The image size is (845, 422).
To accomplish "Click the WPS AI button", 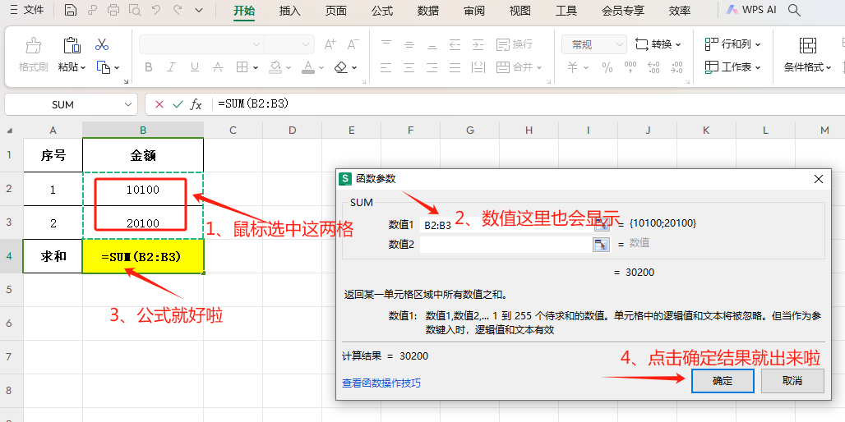I will [751, 10].
